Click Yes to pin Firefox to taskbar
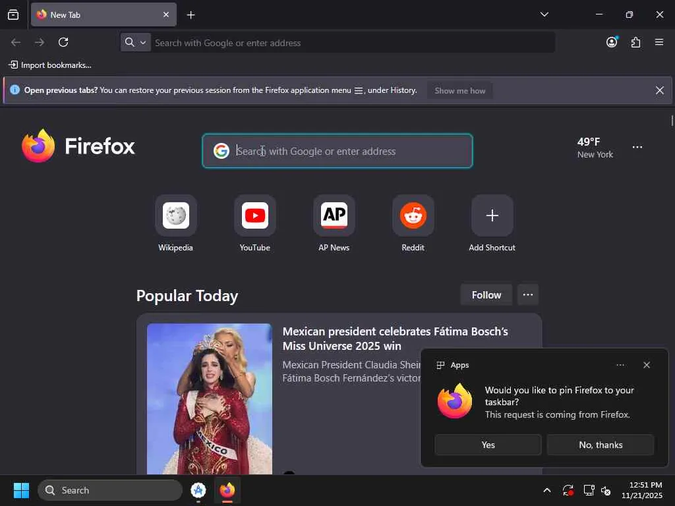Image resolution: width=675 pixels, height=506 pixels. 488,445
